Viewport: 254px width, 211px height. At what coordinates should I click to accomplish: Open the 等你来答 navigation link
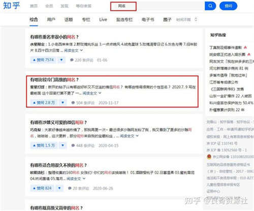84,6
